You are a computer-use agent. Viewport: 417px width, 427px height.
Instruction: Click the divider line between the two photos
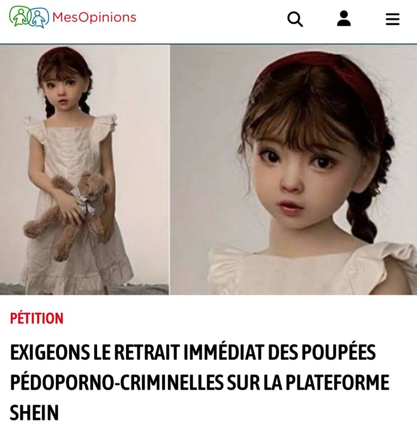point(169,170)
